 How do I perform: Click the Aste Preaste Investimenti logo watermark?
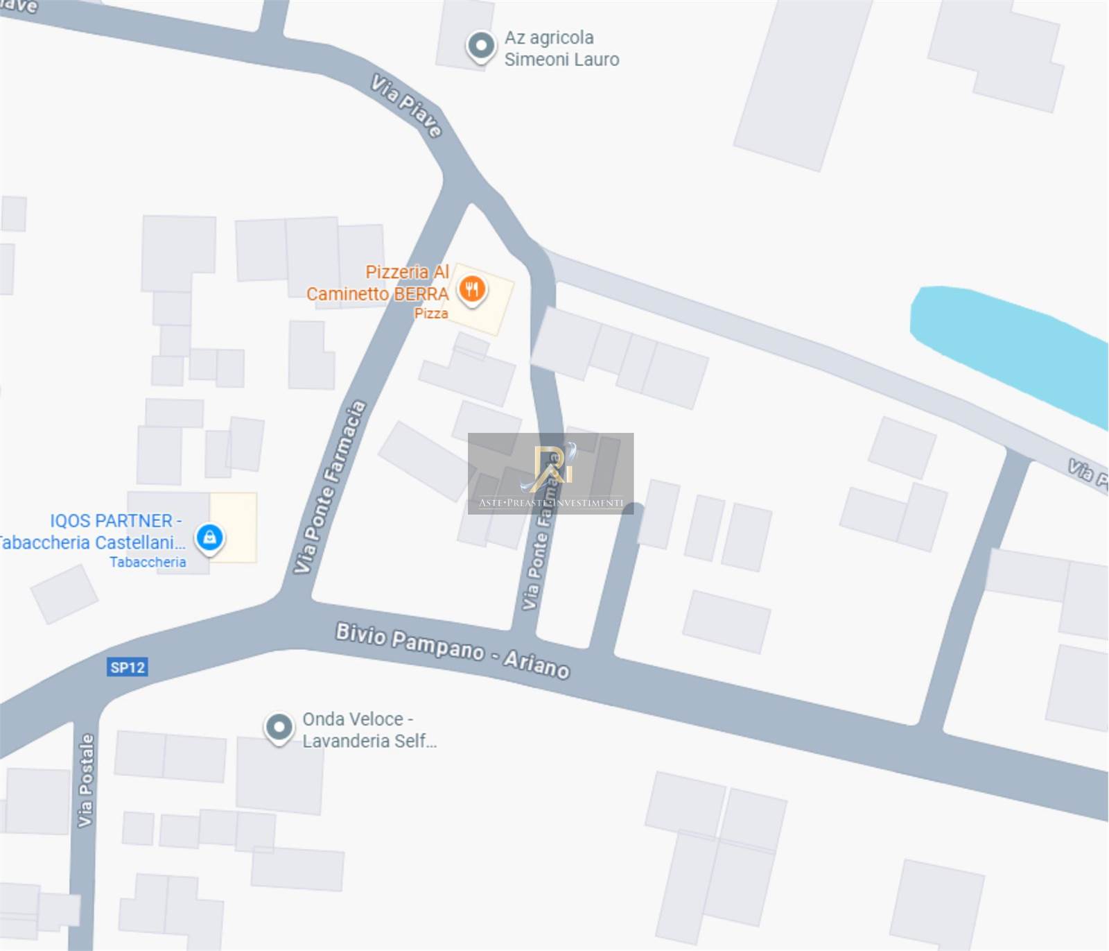(x=550, y=474)
